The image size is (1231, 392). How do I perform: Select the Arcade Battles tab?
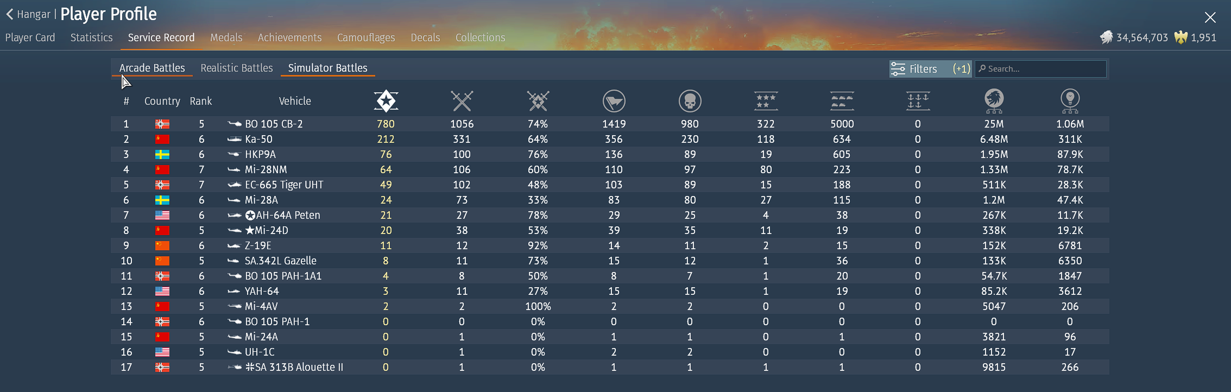pos(152,68)
